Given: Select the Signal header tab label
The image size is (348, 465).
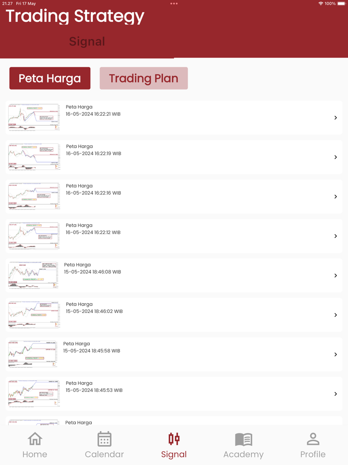Looking at the screenshot, I should pos(87,42).
